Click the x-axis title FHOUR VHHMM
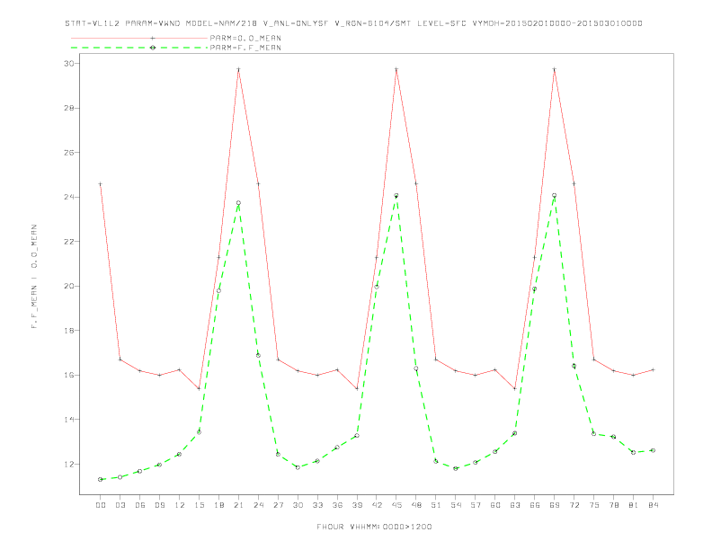 374,527
